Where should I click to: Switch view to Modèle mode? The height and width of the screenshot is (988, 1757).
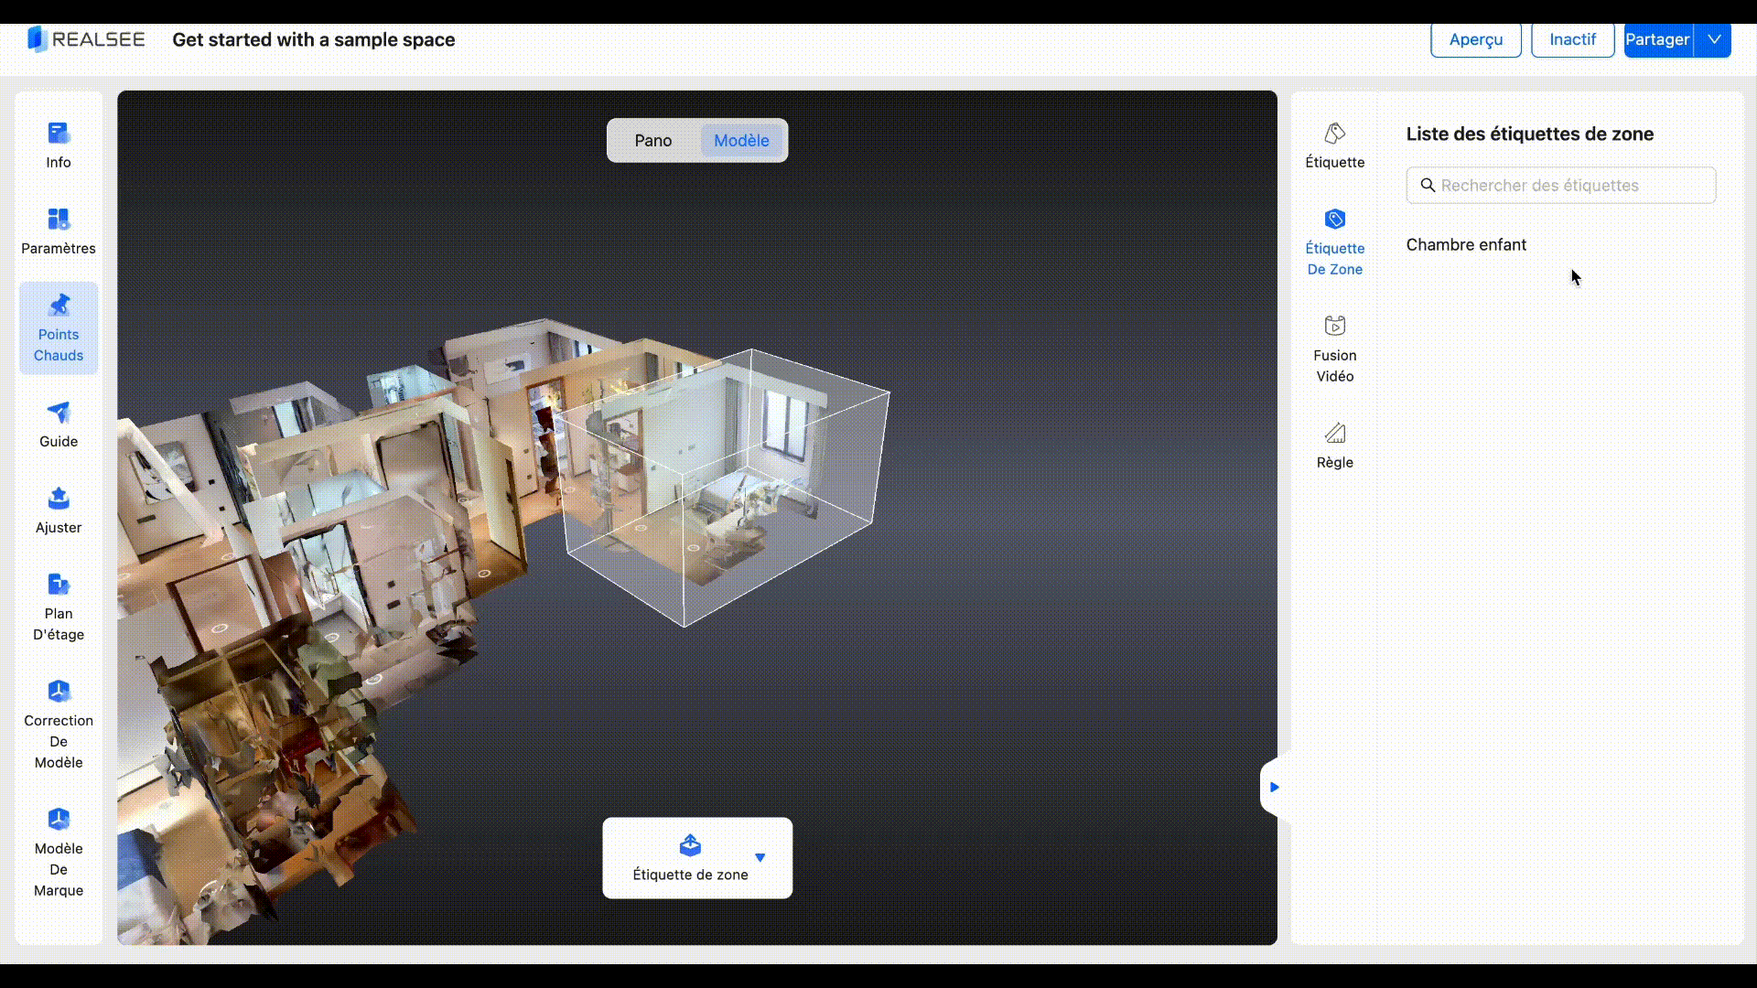coord(741,140)
